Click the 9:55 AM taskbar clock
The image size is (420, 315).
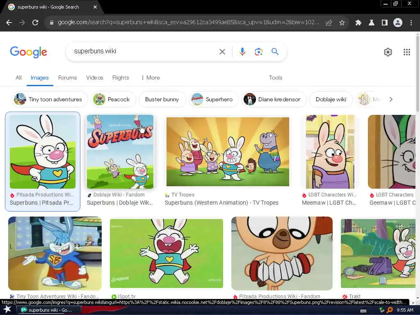[x=405, y=310]
